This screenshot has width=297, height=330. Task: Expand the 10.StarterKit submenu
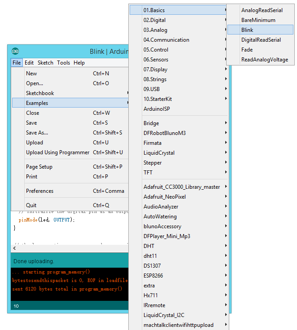pos(179,99)
